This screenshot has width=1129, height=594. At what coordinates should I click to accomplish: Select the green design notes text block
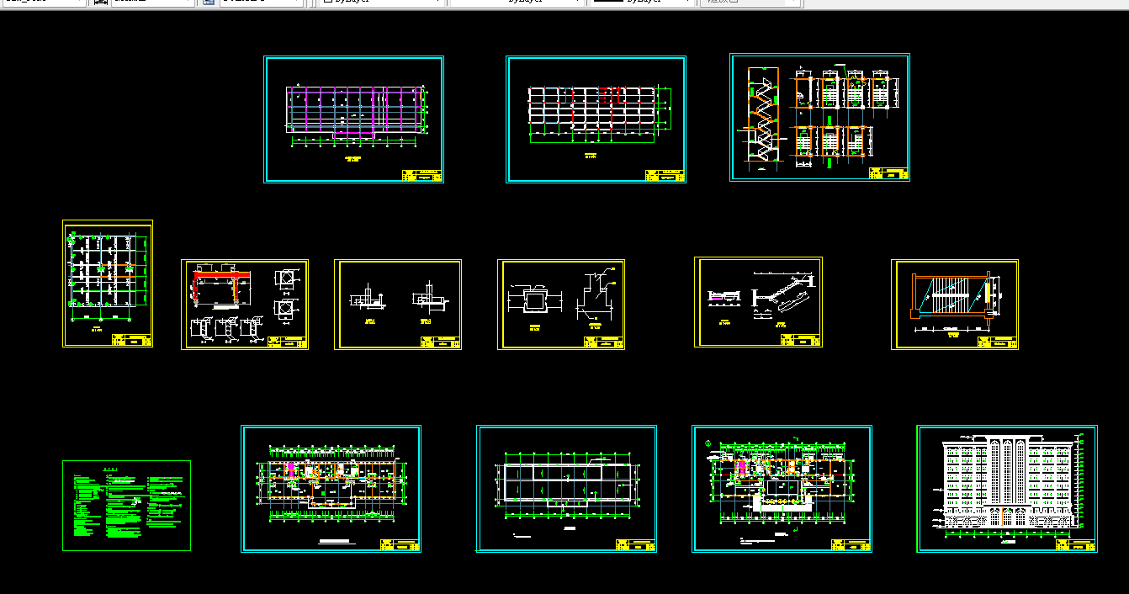coord(126,506)
